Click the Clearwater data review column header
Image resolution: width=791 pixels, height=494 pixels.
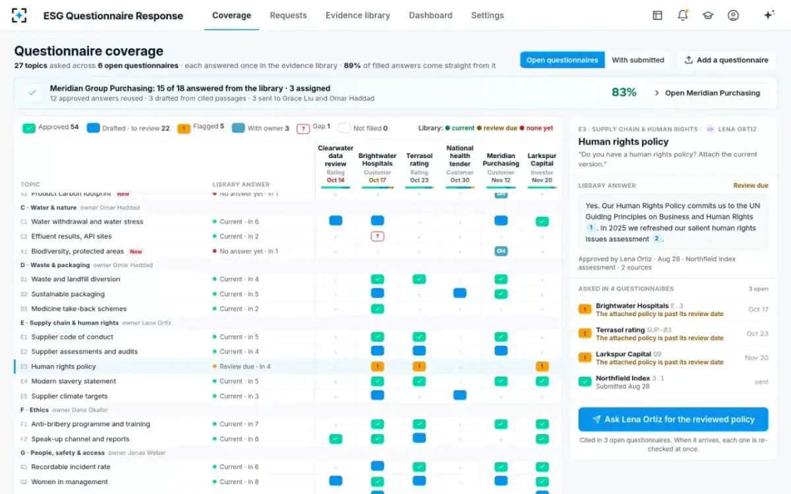tap(336, 165)
